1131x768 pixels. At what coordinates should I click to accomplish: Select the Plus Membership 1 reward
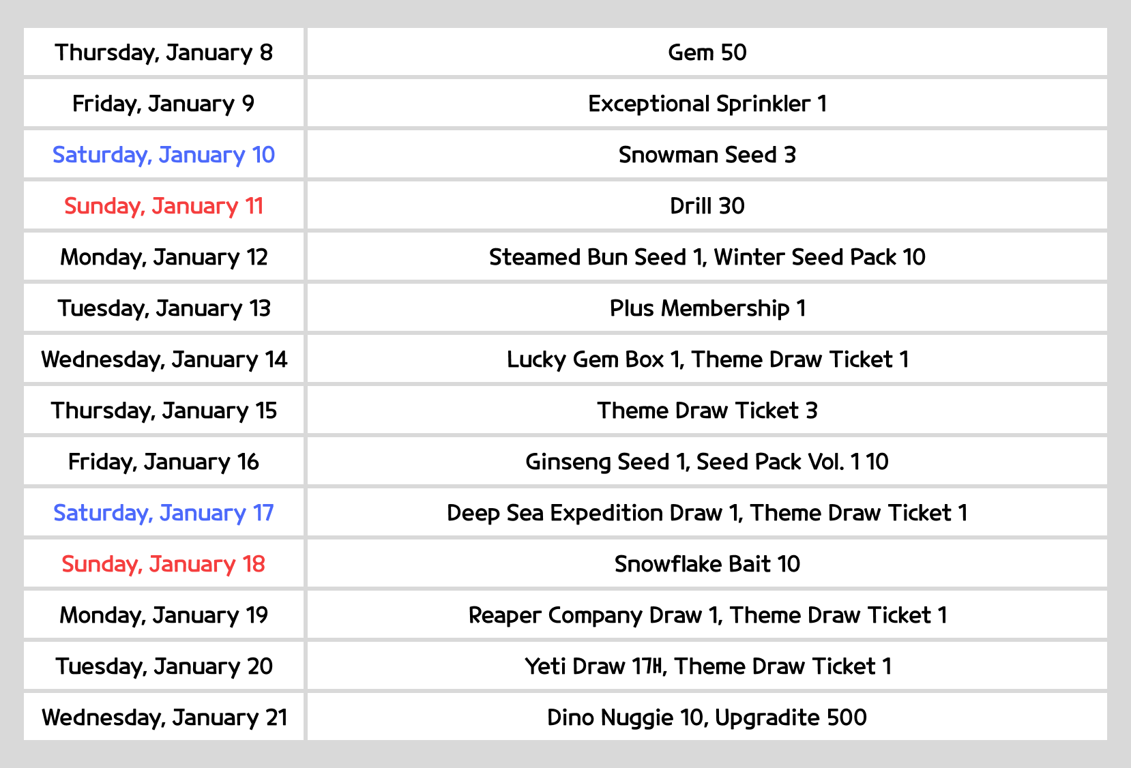tap(707, 308)
